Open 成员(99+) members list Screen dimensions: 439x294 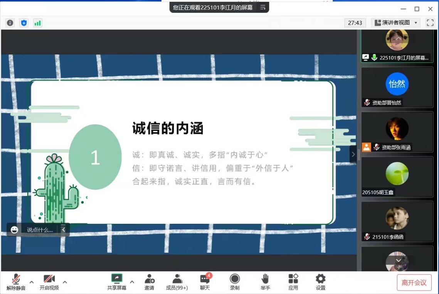tap(177, 282)
